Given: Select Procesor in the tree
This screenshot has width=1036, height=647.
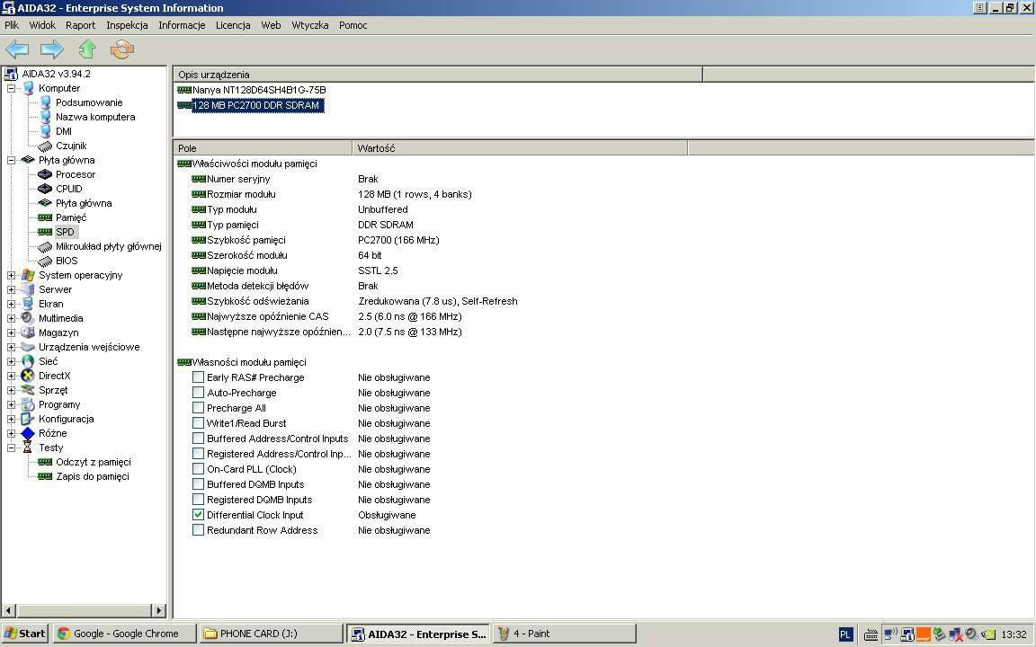Looking at the screenshot, I should click(76, 174).
